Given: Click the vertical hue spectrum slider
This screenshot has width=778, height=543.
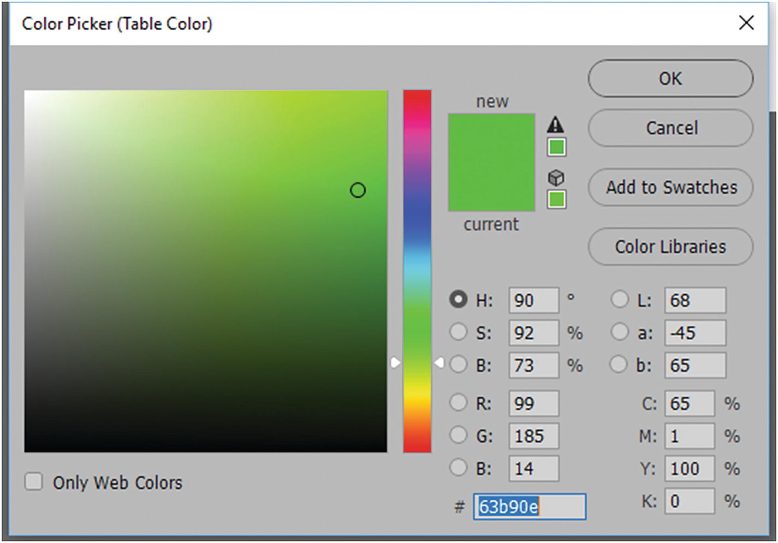Looking at the screenshot, I should point(417,271).
